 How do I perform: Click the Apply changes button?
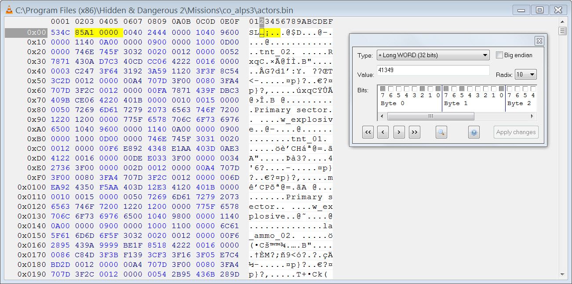pos(516,132)
